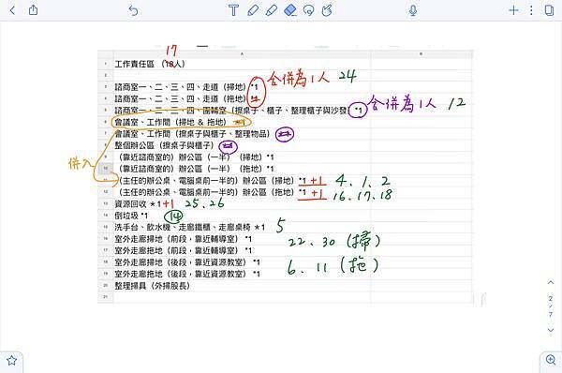Undo the last stroke
This screenshot has width=562, height=373.
[x=133, y=10]
